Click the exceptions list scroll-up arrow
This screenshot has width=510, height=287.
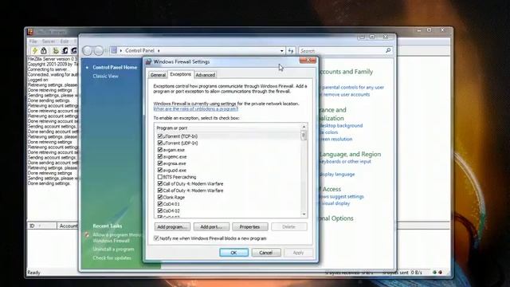[x=304, y=127]
